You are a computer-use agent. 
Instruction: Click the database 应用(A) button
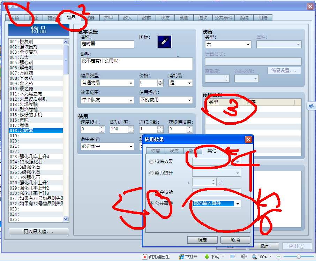coord(297,246)
